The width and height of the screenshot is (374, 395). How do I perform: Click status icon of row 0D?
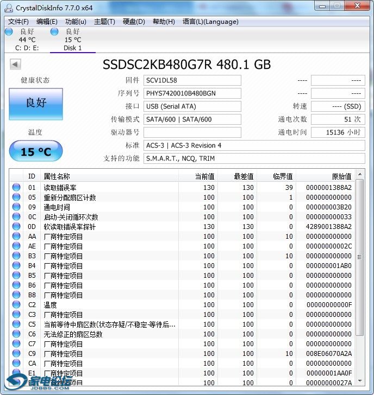coord(16,226)
